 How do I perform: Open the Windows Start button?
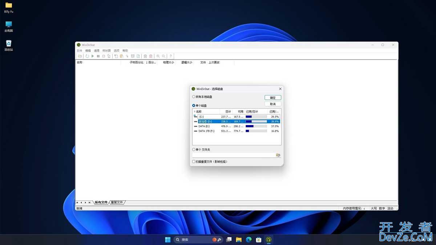(x=168, y=240)
